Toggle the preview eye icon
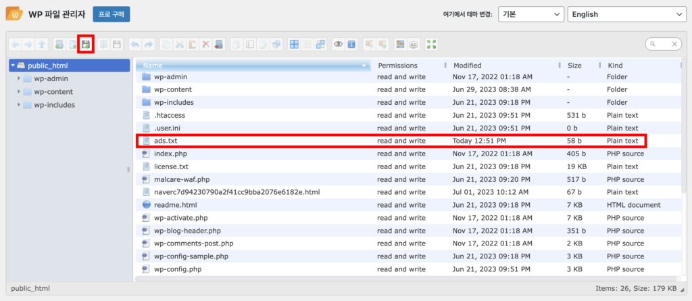Image resolution: width=692 pixels, height=301 pixels. 339,44
